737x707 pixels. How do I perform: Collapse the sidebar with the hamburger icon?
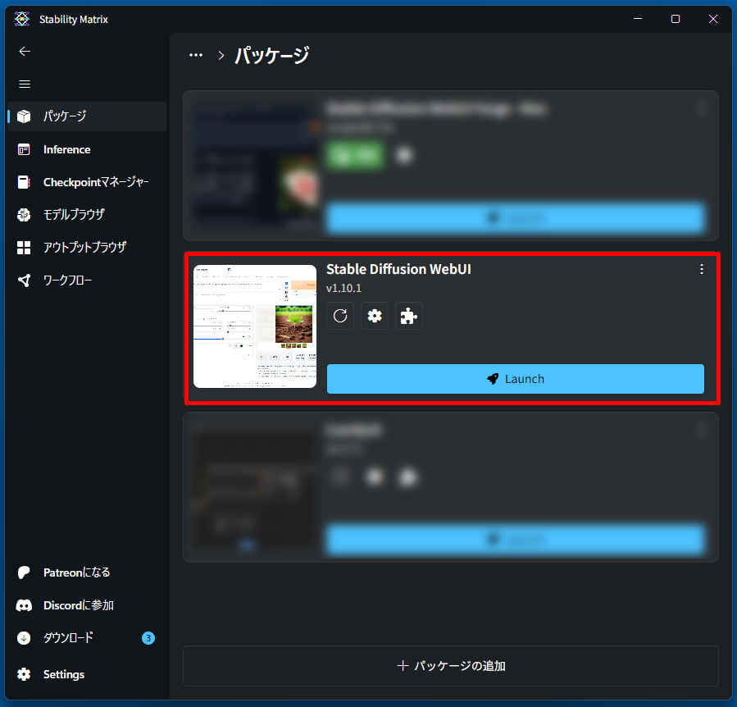(x=24, y=84)
